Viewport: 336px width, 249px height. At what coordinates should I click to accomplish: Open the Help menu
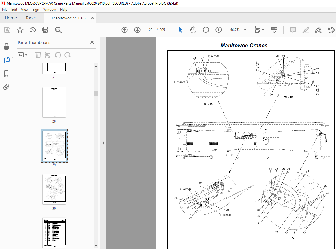click(x=64, y=9)
